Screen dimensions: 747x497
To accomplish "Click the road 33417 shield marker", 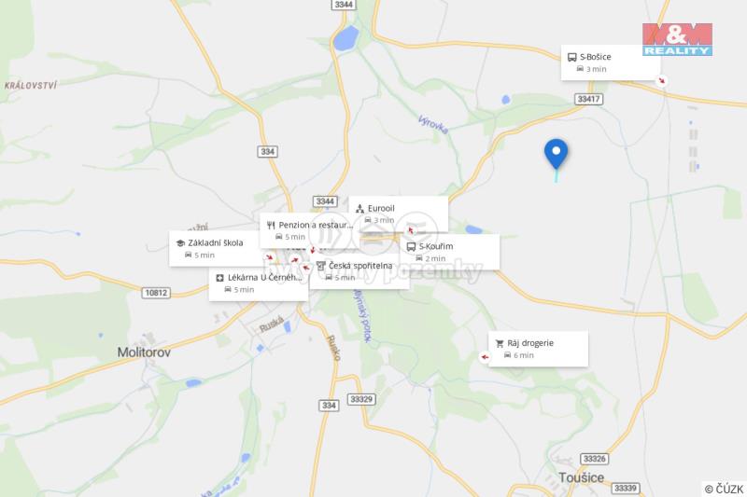I will coord(589,99).
